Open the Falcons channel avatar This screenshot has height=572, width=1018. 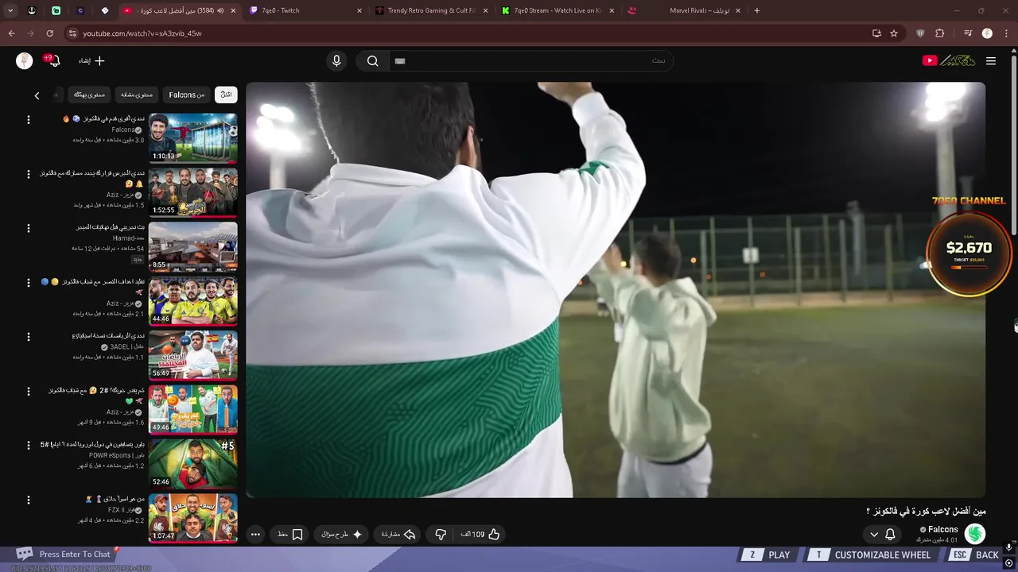pos(975,534)
